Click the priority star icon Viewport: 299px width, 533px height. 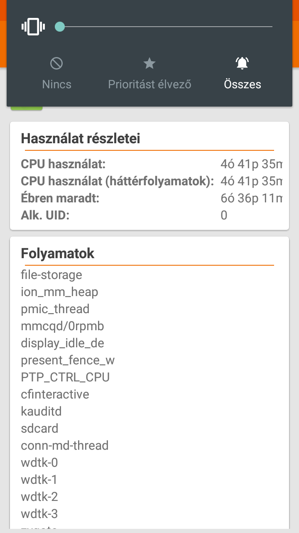click(x=149, y=63)
